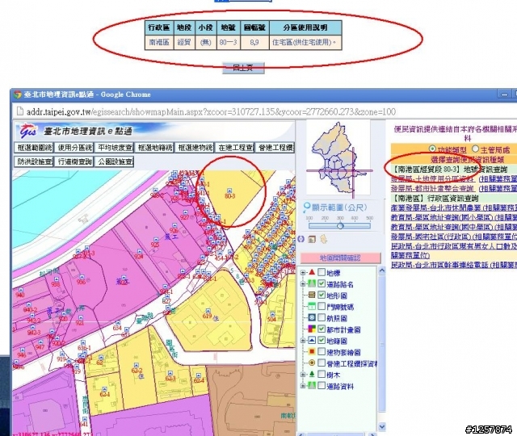
Task: Click the 行道樹查詢 button
Action: 74,161
